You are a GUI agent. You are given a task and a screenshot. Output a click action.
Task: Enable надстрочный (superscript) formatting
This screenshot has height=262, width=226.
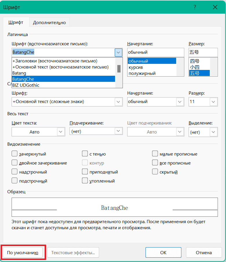[x=14, y=172]
